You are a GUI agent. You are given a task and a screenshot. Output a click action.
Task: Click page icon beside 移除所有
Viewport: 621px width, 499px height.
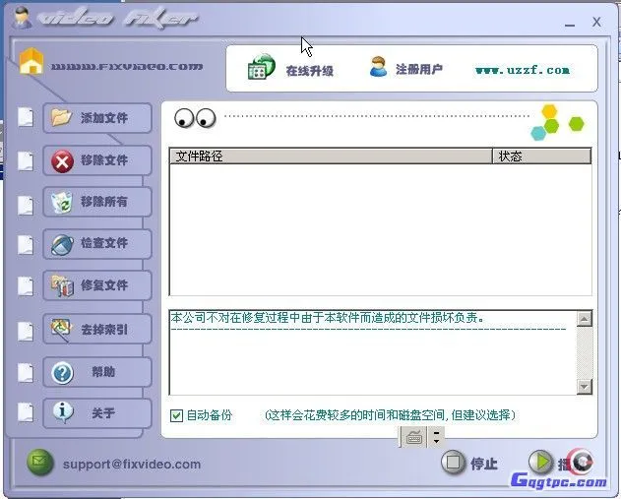(26, 205)
